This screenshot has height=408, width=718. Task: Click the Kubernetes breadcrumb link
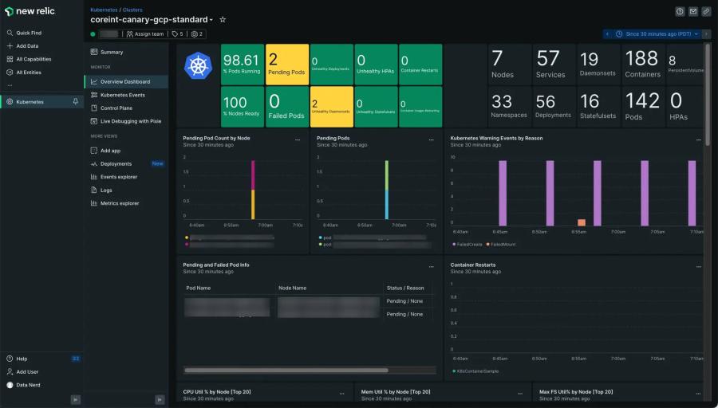click(104, 10)
